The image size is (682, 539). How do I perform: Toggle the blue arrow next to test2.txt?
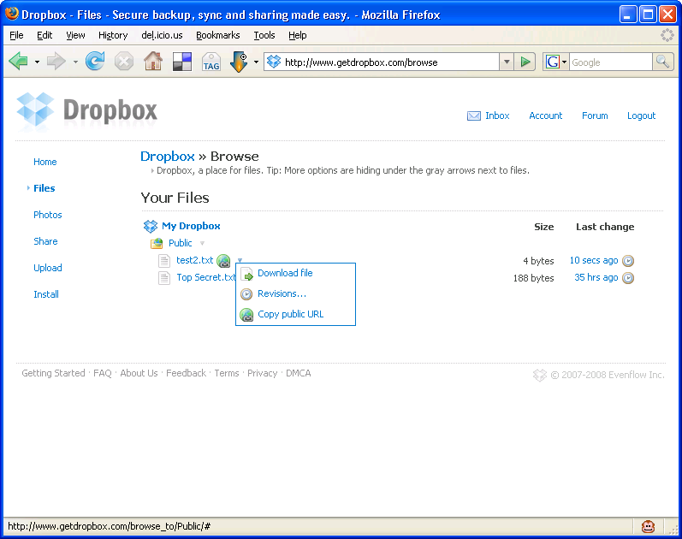click(x=240, y=260)
